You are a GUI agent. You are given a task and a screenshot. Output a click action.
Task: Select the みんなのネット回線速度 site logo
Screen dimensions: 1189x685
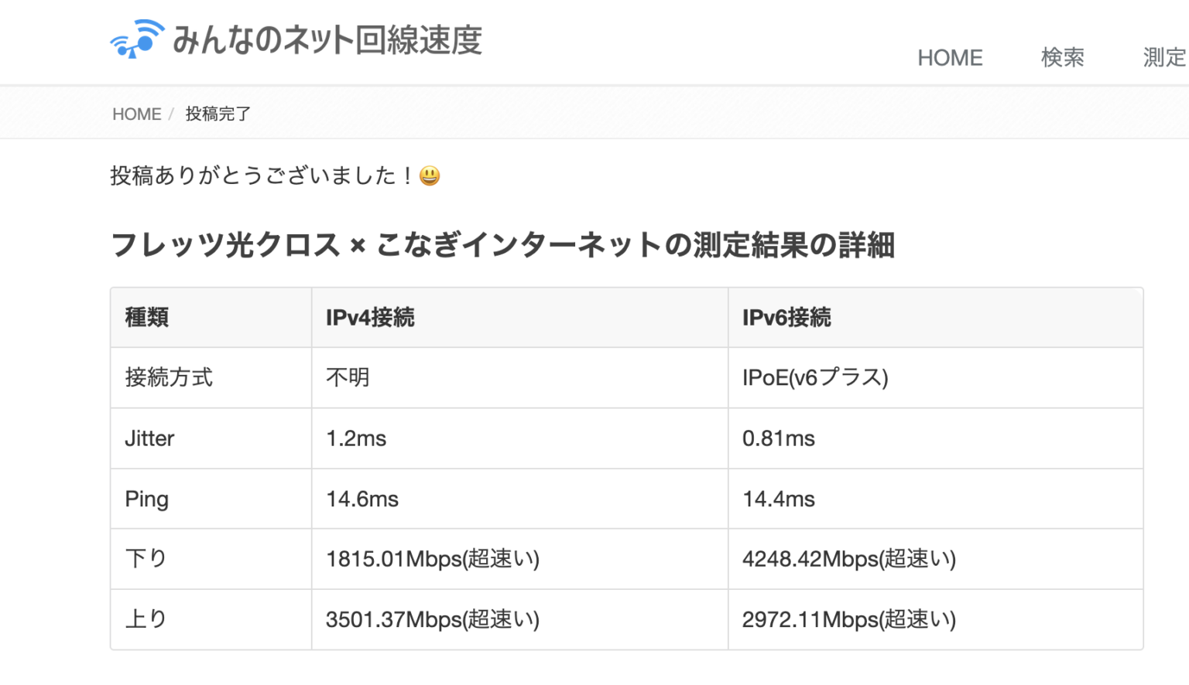pyautogui.click(x=327, y=41)
